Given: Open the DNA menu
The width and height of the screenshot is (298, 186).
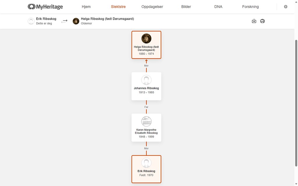Looking at the screenshot, I should [x=218, y=7].
